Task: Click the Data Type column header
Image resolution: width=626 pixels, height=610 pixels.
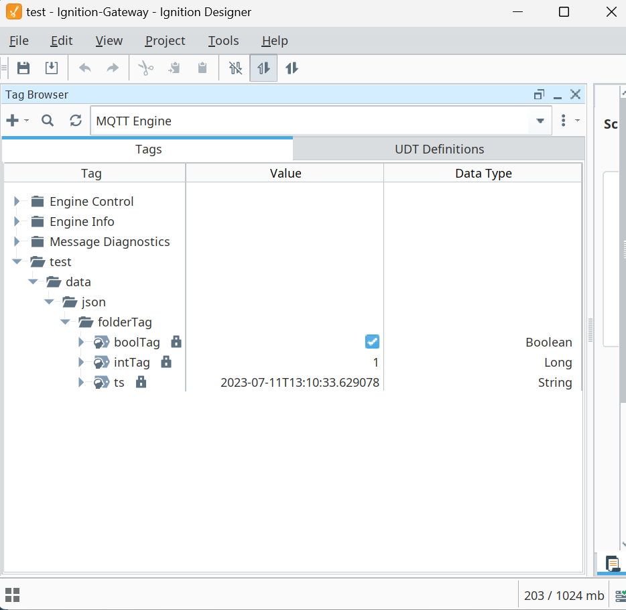Action: coord(483,173)
